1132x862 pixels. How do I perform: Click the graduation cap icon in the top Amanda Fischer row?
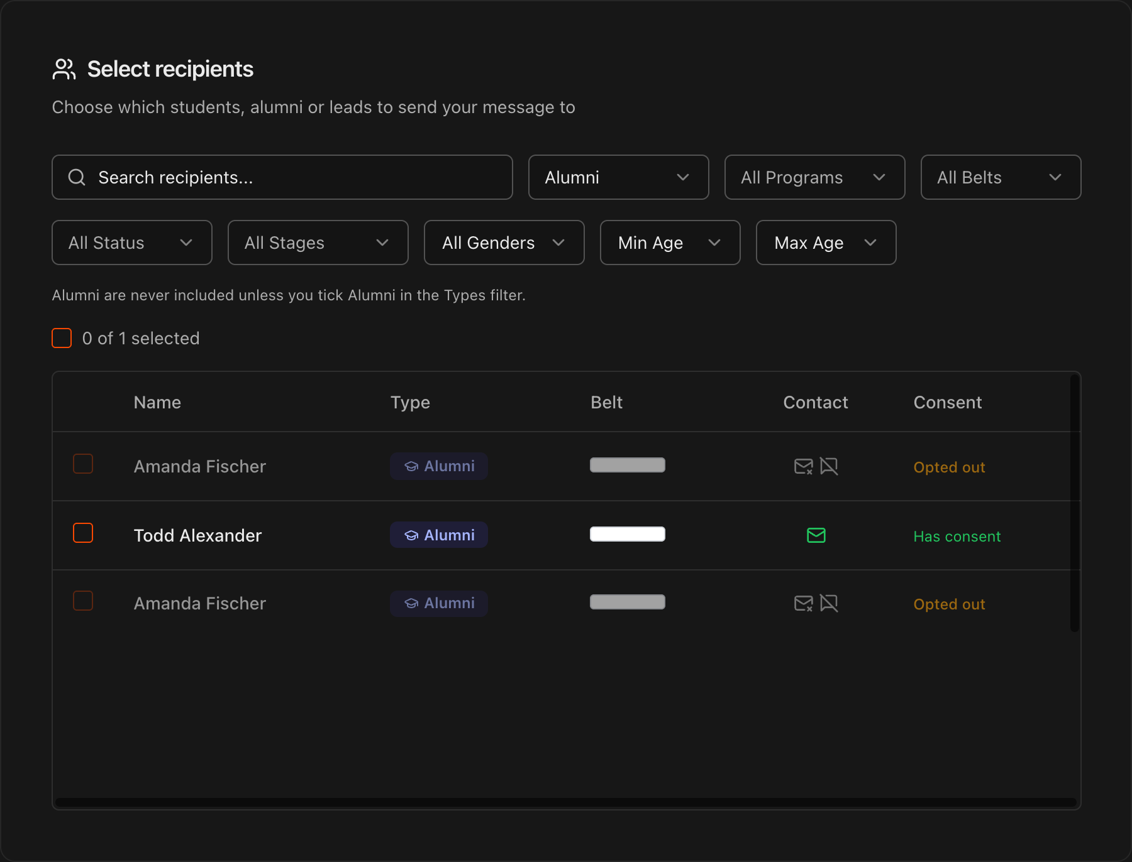(411, 466)
